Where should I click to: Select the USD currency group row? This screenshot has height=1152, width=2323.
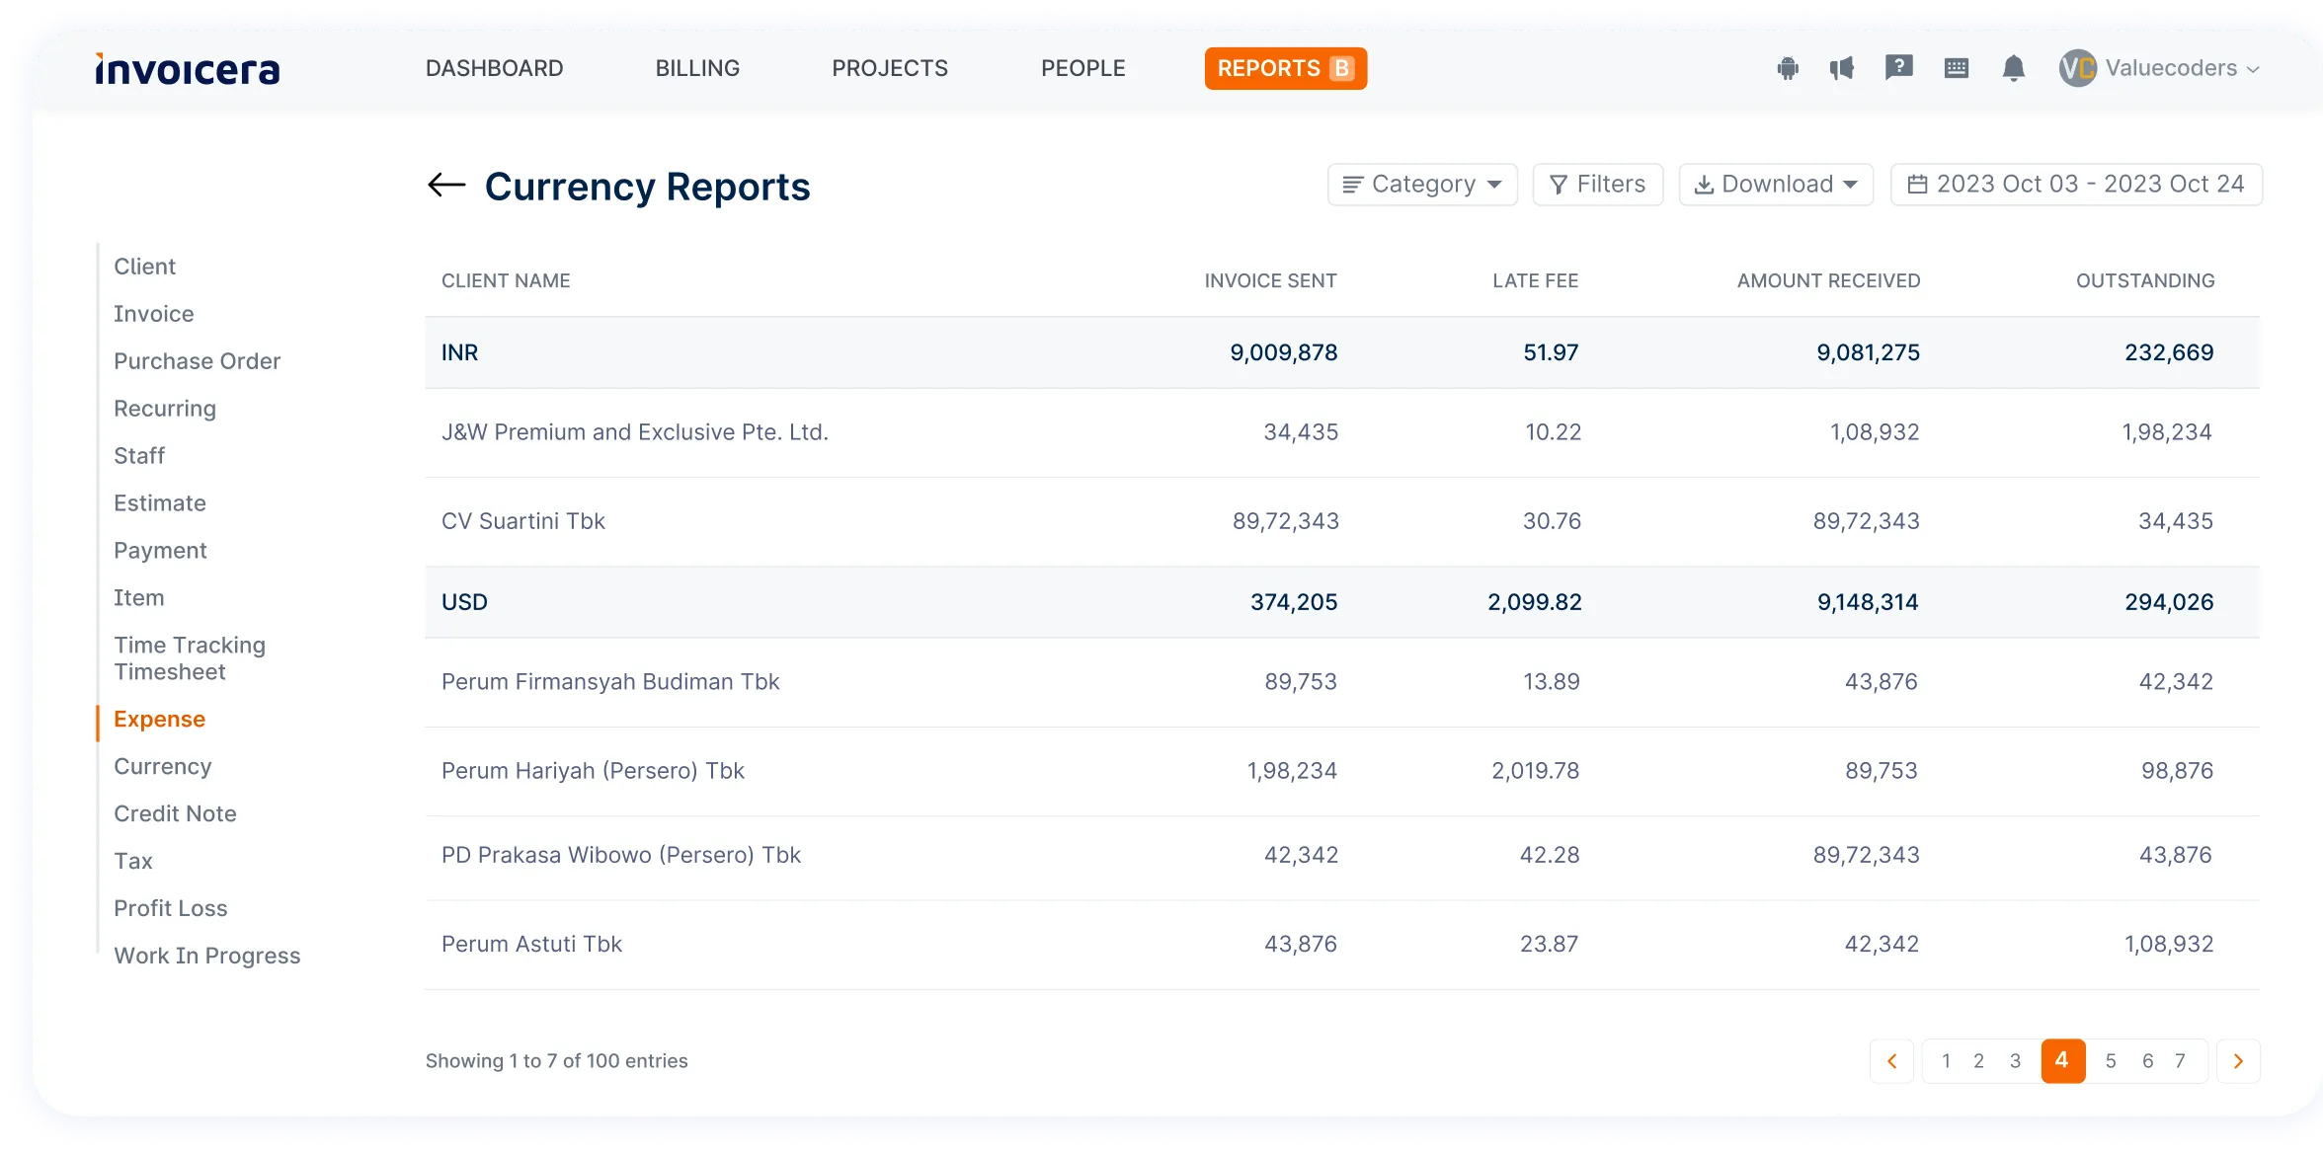(x=1342, y=602)
